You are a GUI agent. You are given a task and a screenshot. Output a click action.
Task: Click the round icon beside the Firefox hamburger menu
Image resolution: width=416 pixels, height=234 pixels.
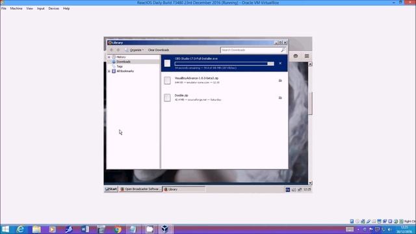[x=296, y=56]
